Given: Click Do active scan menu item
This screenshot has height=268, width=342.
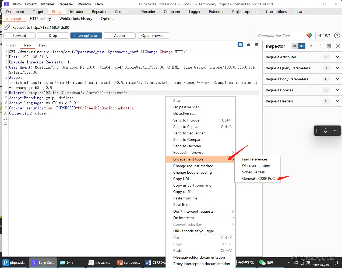Looking at the screenshot, I should point(200,113).
